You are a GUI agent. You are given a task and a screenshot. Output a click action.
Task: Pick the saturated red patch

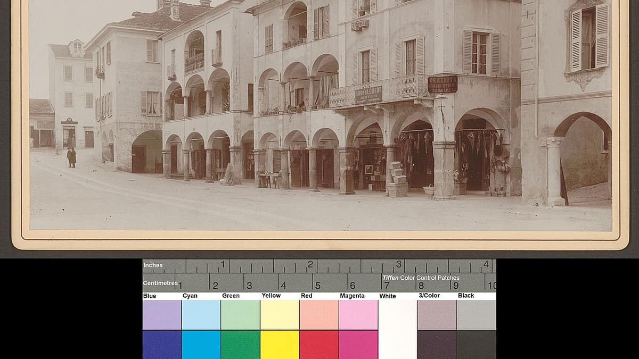coord(319,345)
